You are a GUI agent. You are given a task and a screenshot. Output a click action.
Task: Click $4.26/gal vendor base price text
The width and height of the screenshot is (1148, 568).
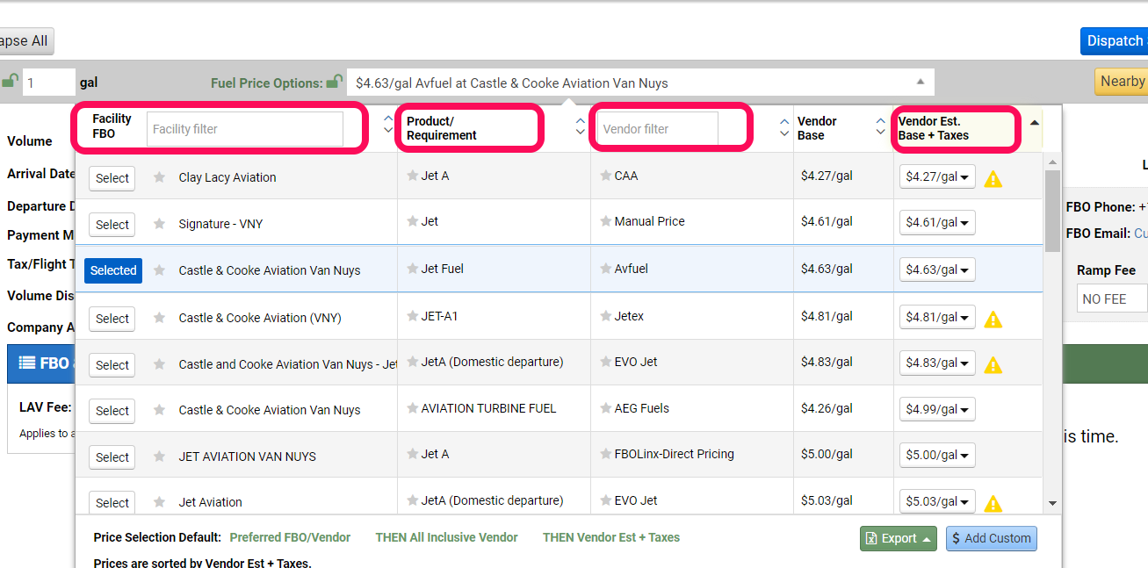pos(827,408)
